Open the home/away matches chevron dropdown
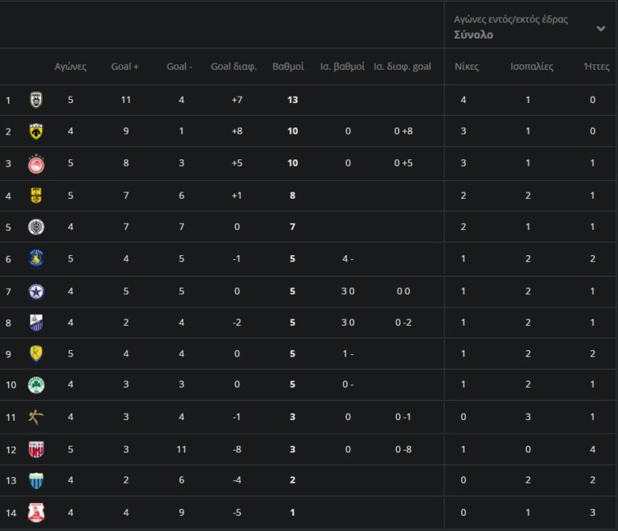This screenshot has height=531, width=618. pyautogui.click(x=600, y=28)
